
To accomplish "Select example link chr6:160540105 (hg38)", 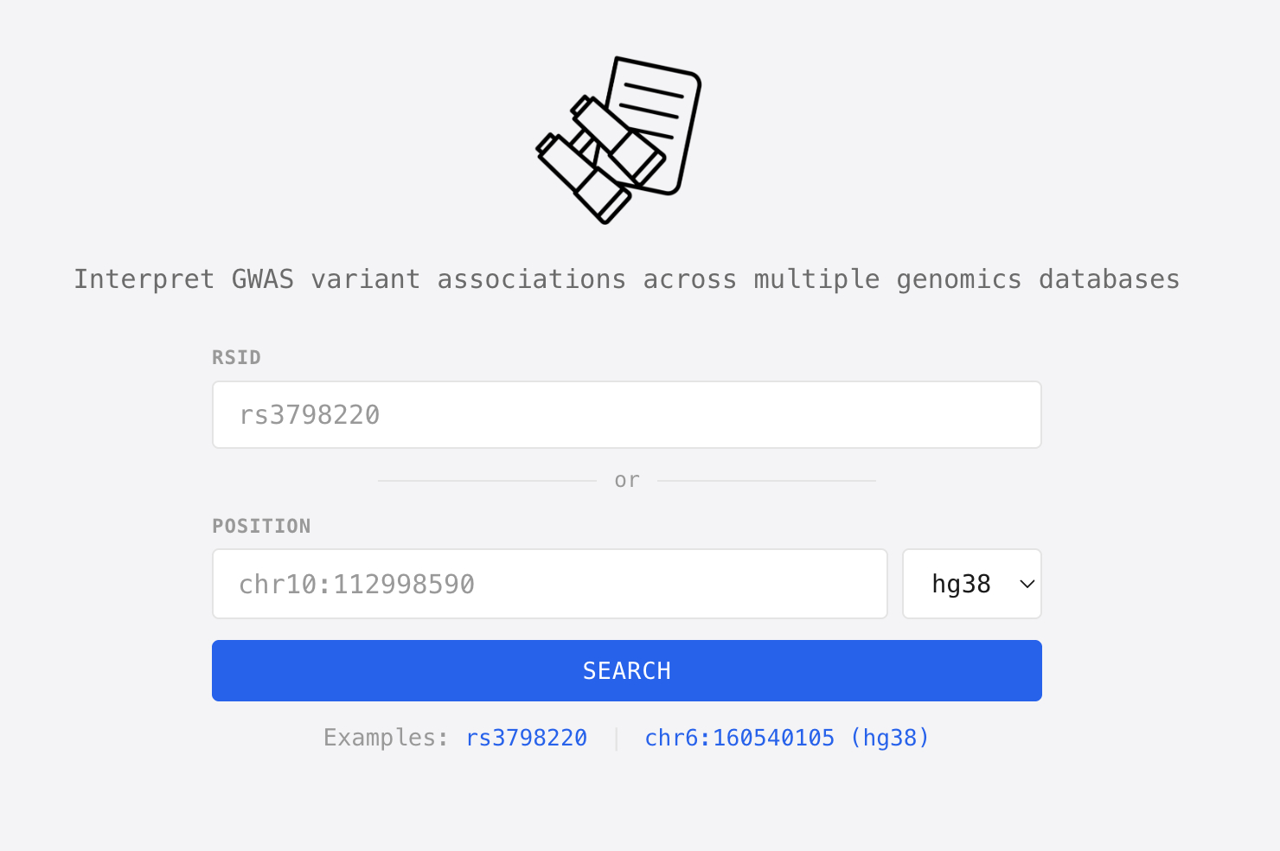I will 786,738.
